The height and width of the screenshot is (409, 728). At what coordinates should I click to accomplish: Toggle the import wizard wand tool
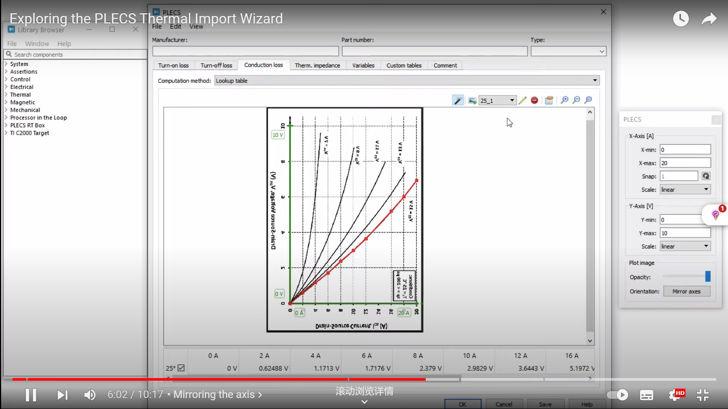pos(458,100)
